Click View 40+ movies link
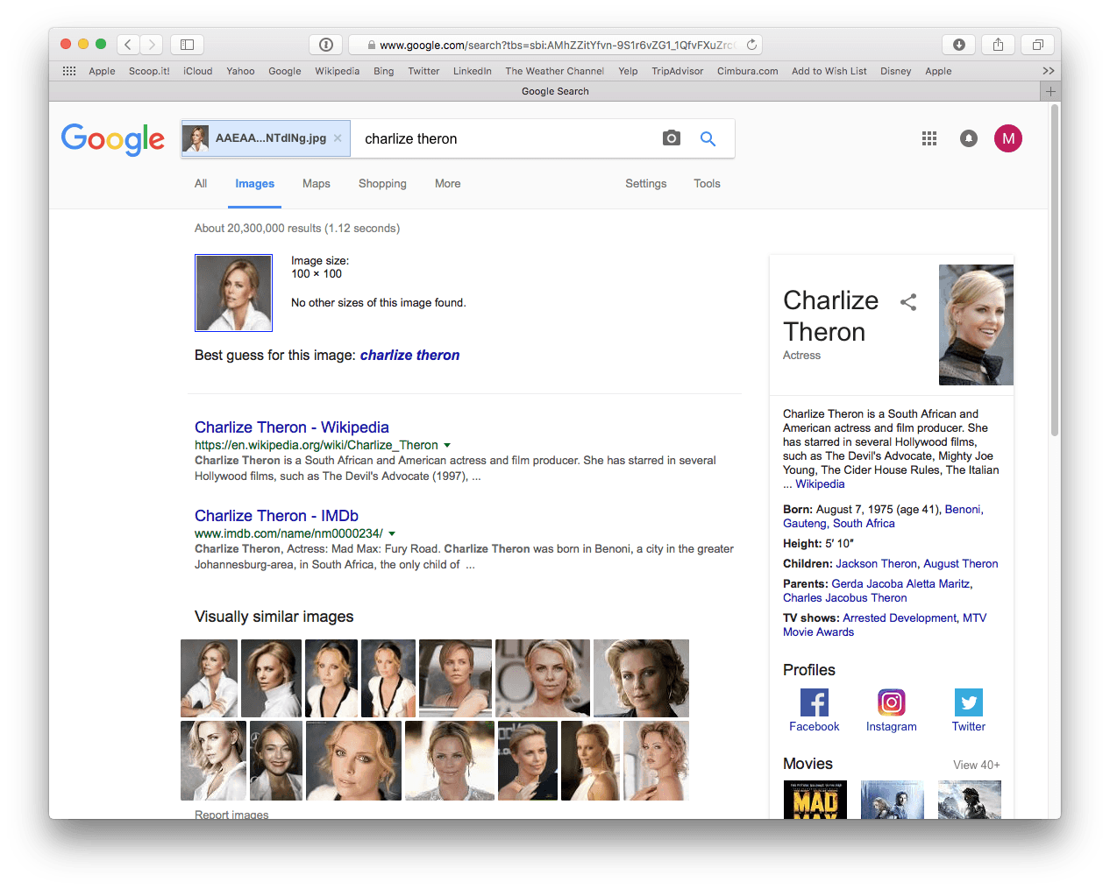Screen dimensions: 1110x889 pyautogui.click(x=975, y=765)
